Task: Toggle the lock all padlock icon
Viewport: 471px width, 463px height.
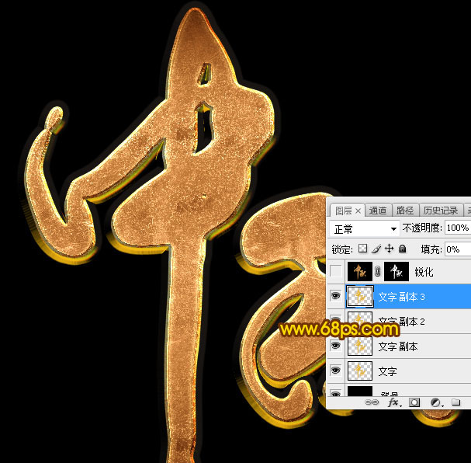Action: coord(402,249)
